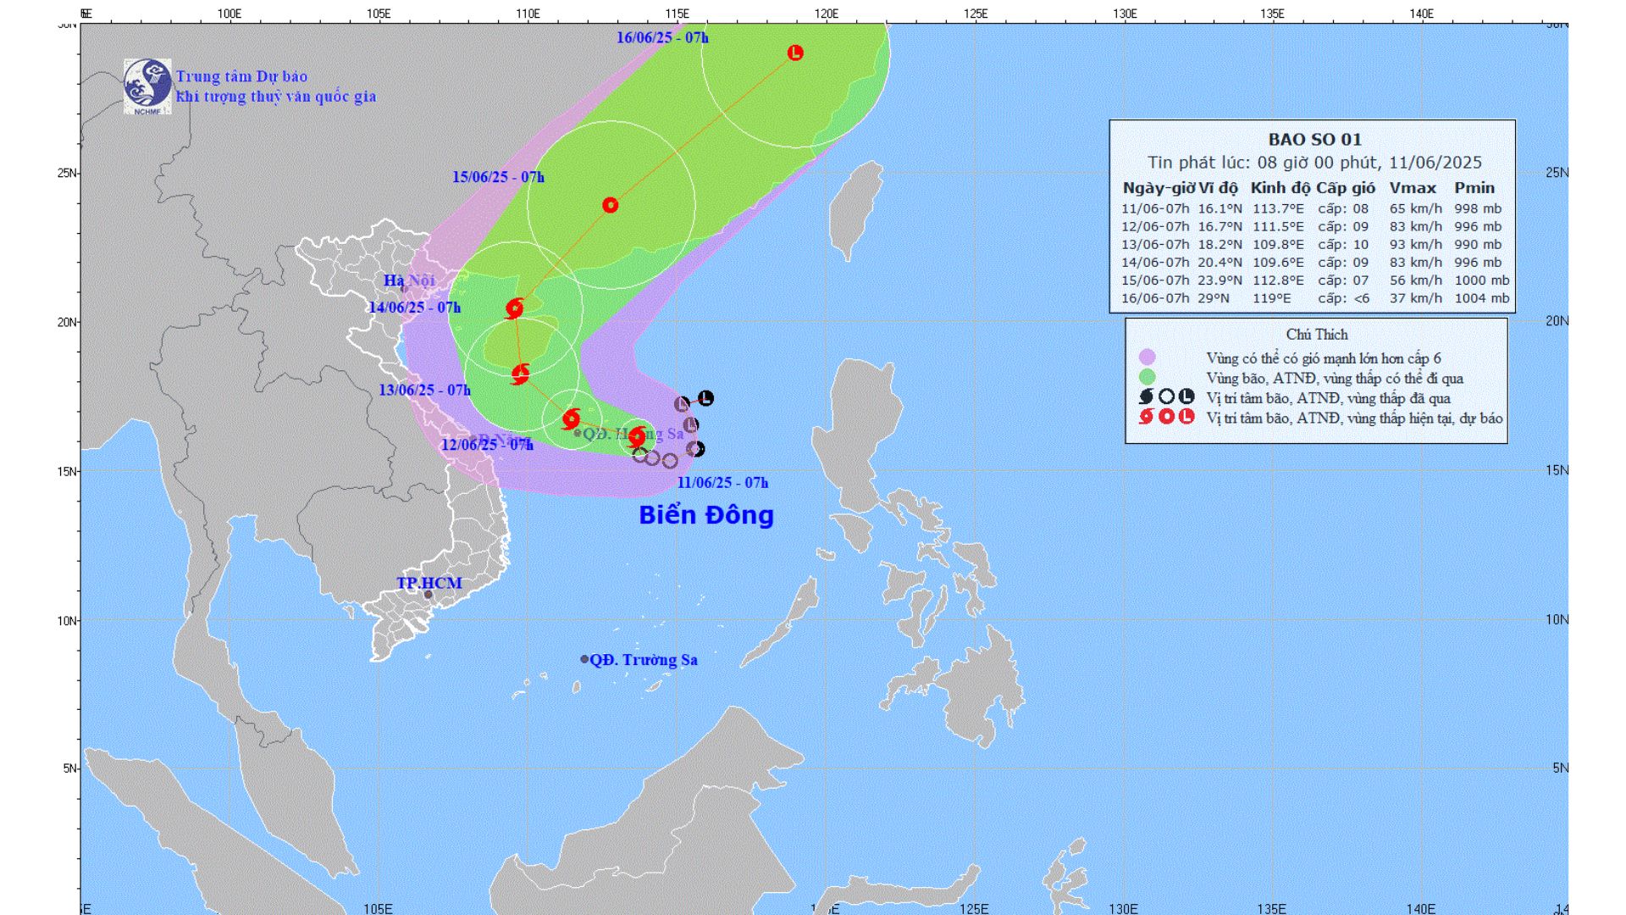Click the Biển Đông sea label
Screen dimensions: 1626x915
point(705,515)
